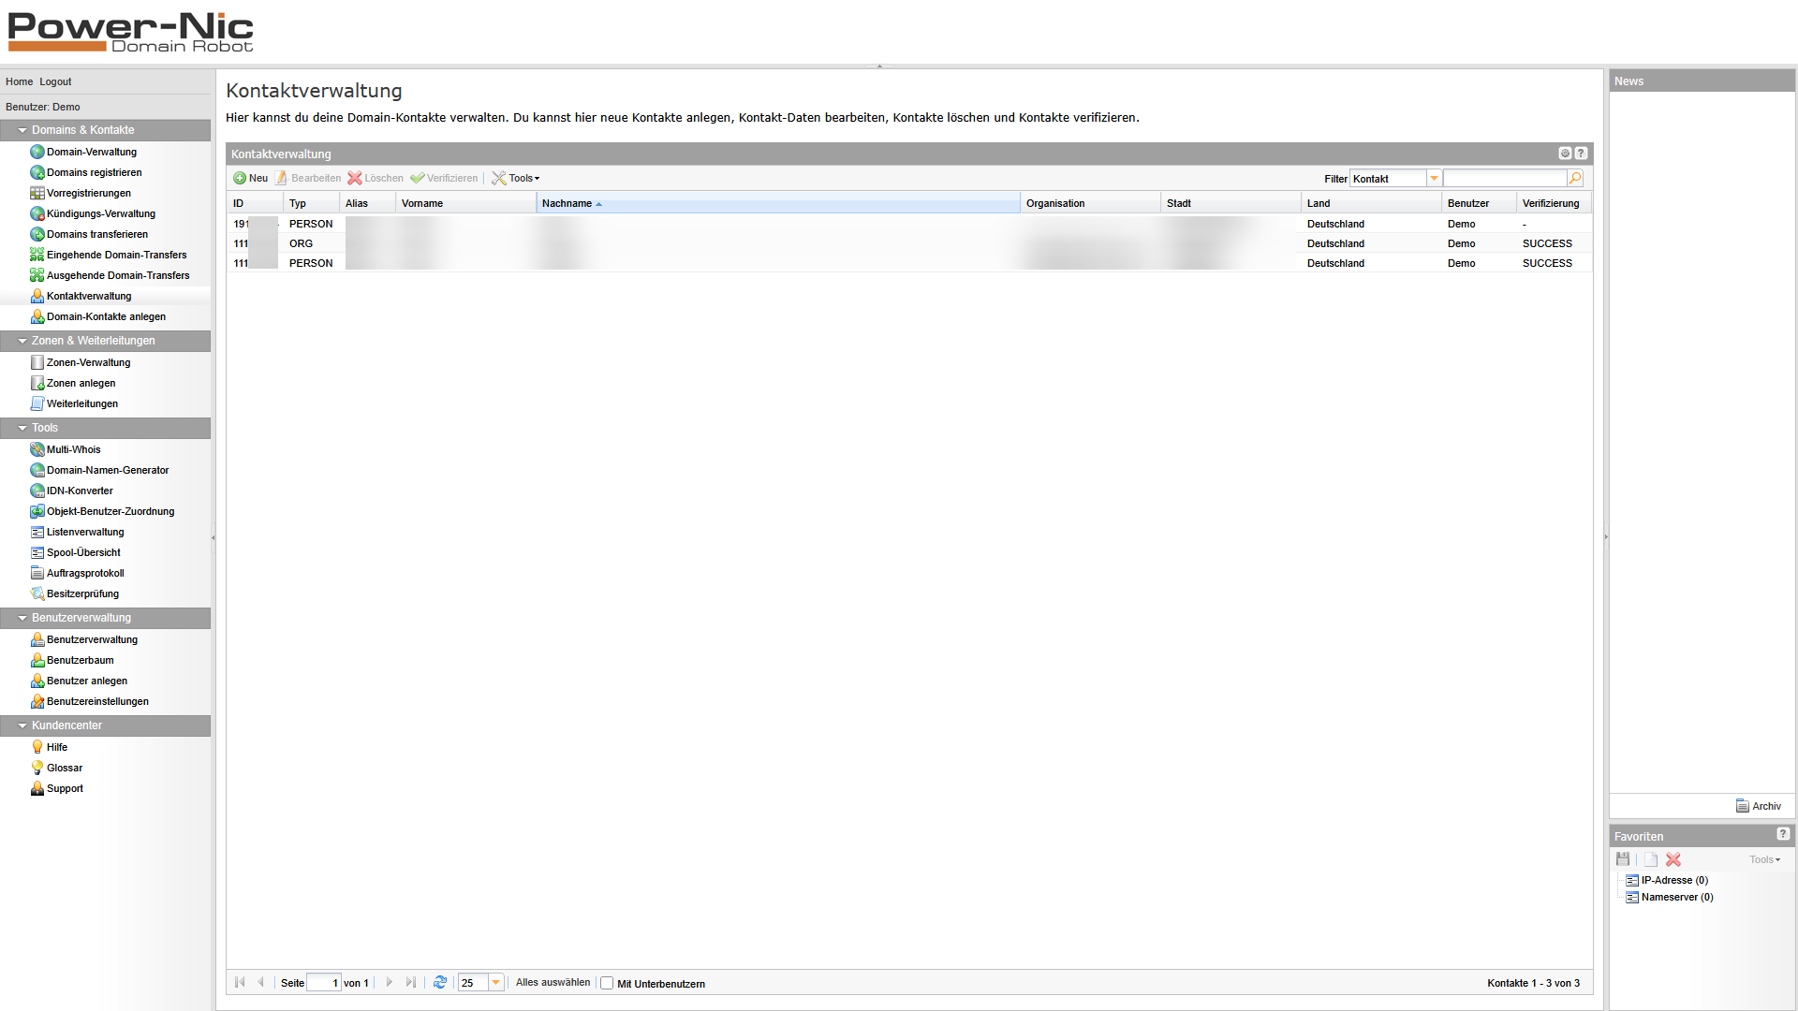The width and height of the screenshot is (1798, 1011).
Task: Click the refresh icon in pagination bar
Action: click(440, 982)
